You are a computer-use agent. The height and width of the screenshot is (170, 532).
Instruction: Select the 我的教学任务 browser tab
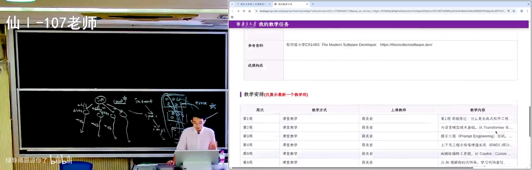pyautogui.click(x=291, y=4)
